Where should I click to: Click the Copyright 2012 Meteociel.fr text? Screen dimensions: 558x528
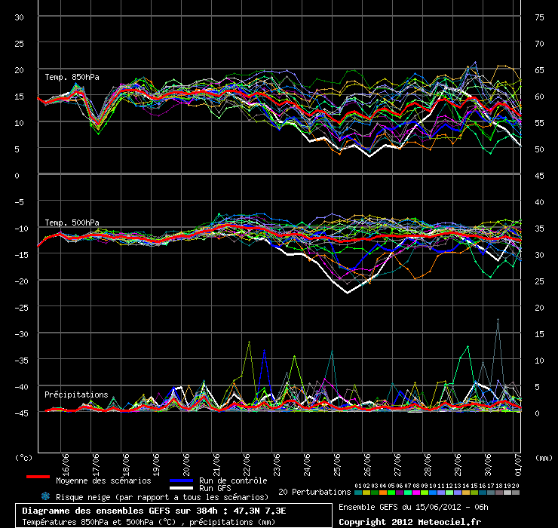pyautogui.click(x=409, y=521)
